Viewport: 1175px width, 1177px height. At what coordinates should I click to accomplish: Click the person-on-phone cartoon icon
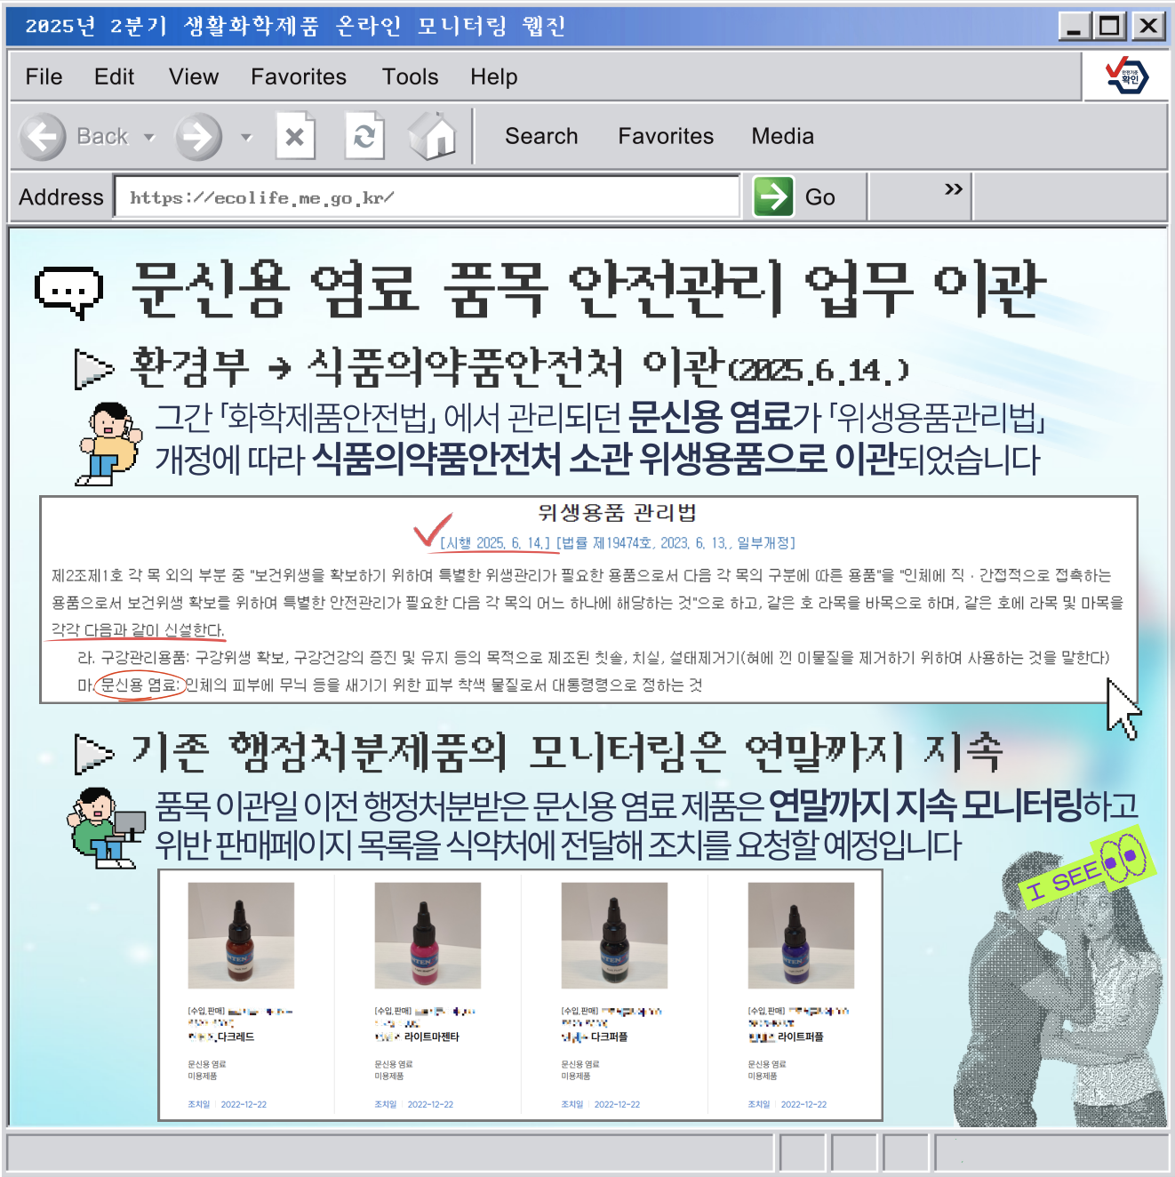pyautogui.click(x=109, y=444)
